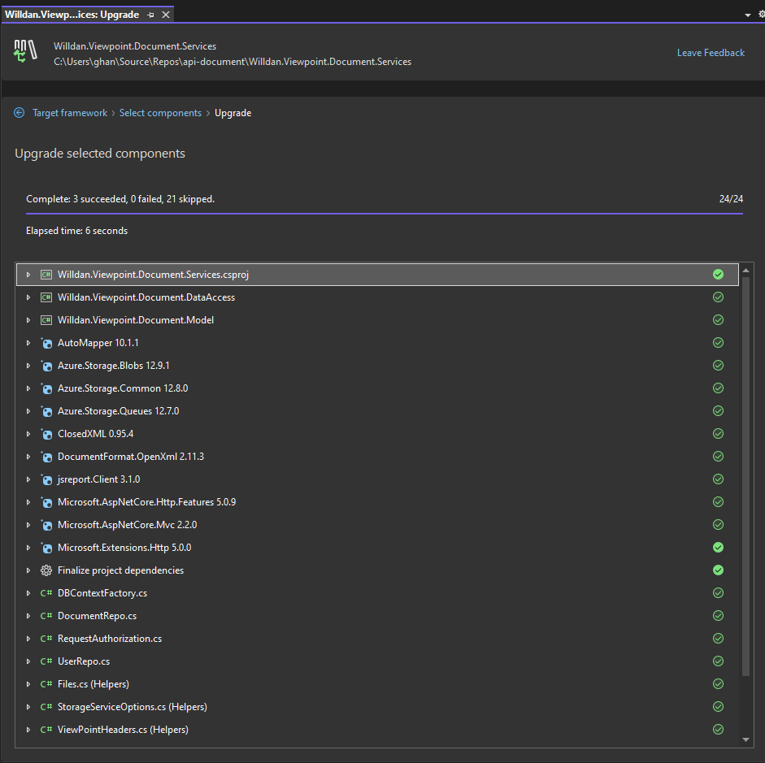This screenshot has height=763, width=765.
Task: Open the Leave Feedback link
Action: pyautogui.click(x=711, y=53)
